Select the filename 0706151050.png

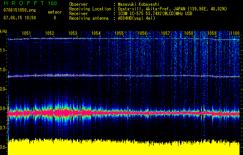pyautogui.click(x=20, y=10)
